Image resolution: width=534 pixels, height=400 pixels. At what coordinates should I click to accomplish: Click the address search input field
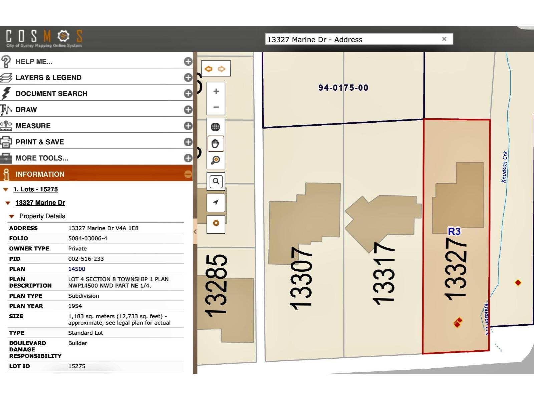pos(354,39)
